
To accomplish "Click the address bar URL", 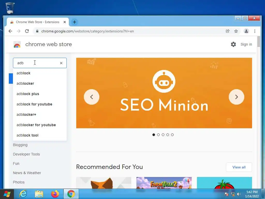I will 87,31.
